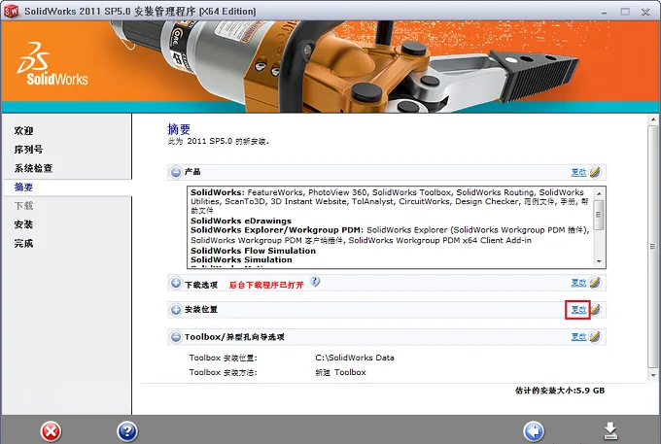The width and height of the screenshot is (661, 444).
Task: Select 摘要 step in sidebar
Action: [23, 188]
